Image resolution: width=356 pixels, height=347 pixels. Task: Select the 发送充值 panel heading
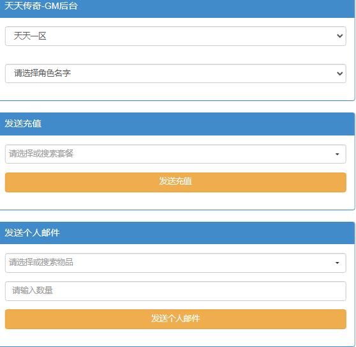[x=23, y=123]
